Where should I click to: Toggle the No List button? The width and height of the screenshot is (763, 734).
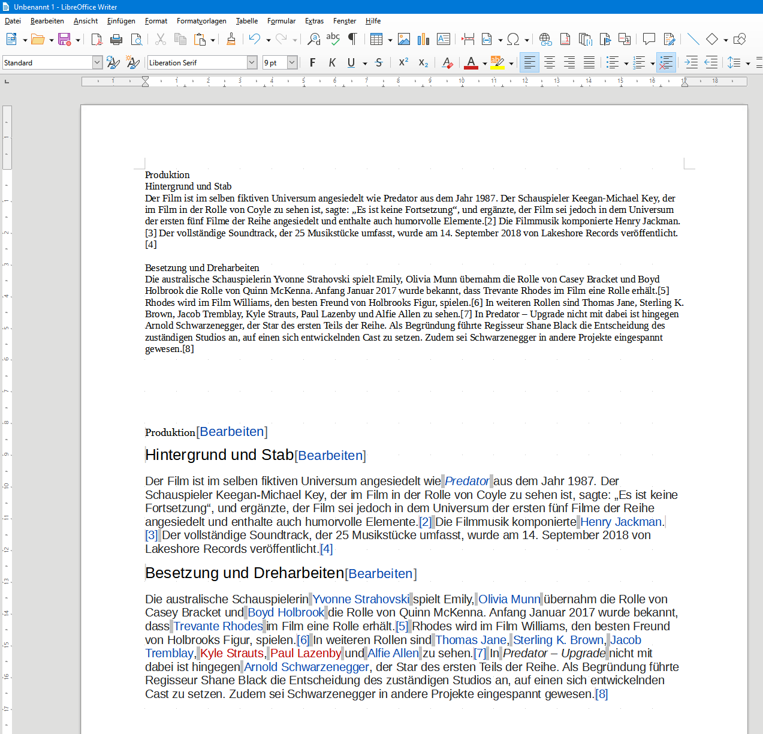coord(666,62)
